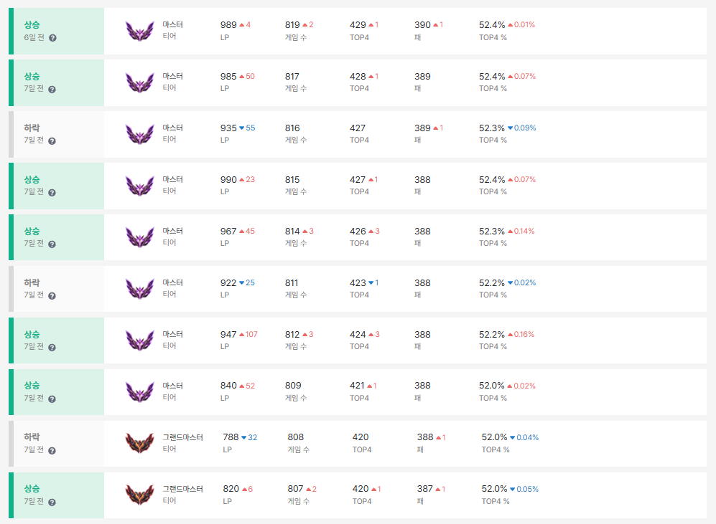Select the Grandmaster emblem in the 820 LP row
The image size is (716, 524).
pyautogui.click(x=139, y=495)
